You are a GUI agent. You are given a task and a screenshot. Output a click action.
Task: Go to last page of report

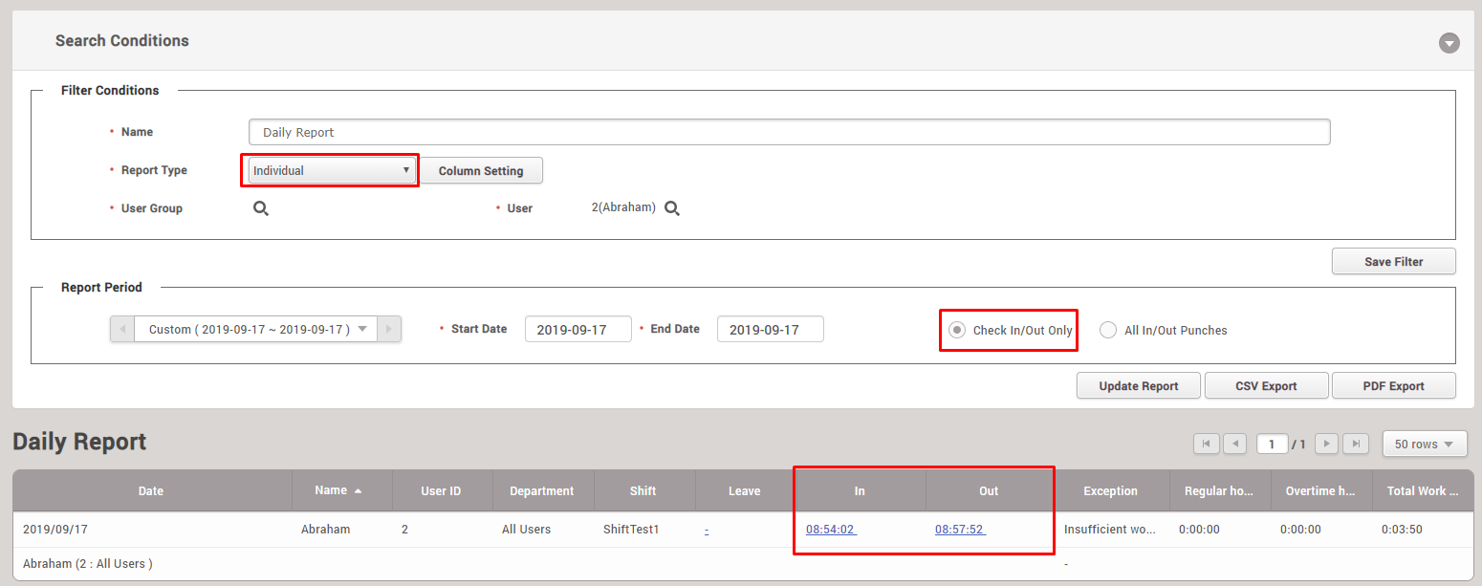1355,444
